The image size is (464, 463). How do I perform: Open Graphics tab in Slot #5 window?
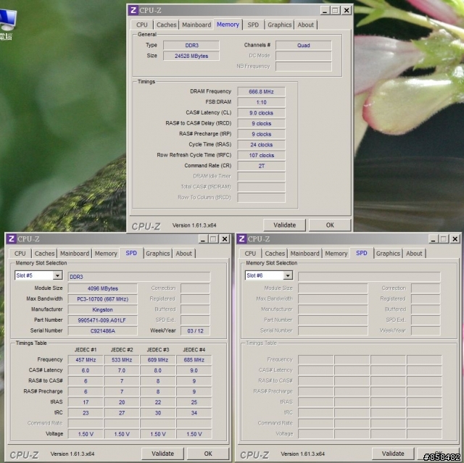point(158,254)
